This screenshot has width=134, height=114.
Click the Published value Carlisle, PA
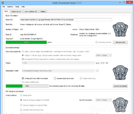tap(95, 35)
